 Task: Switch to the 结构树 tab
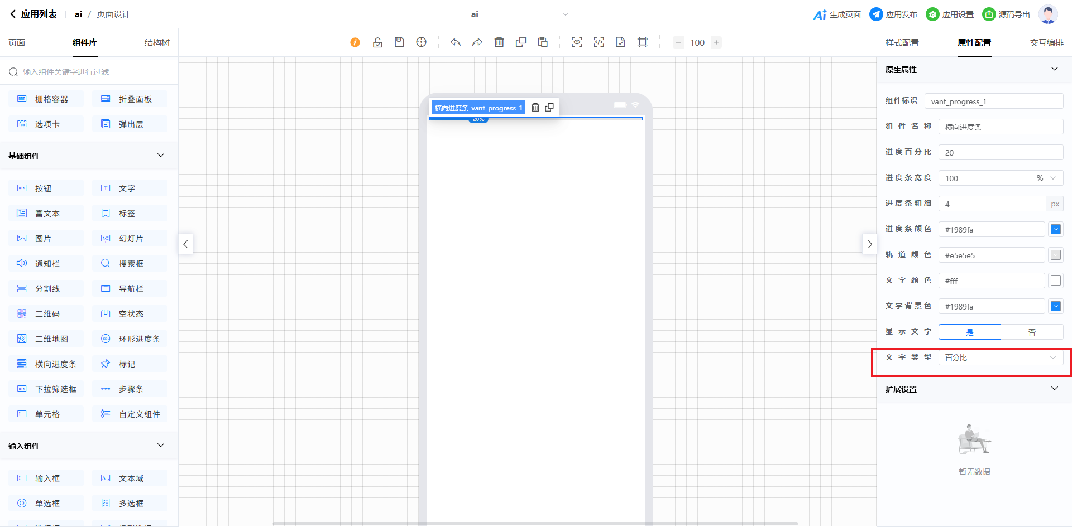[157, 43]
